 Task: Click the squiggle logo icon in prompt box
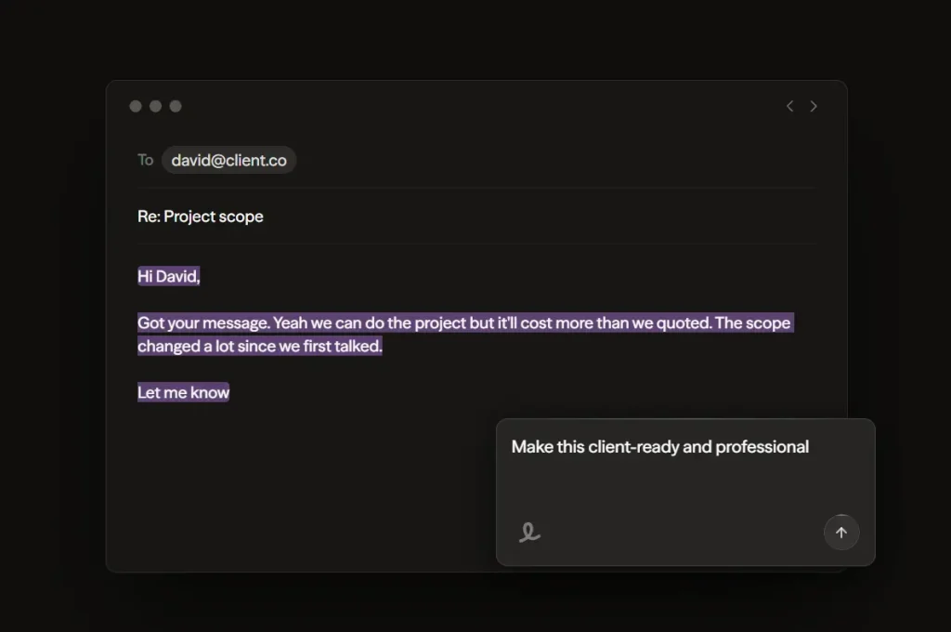pos(529,533)
